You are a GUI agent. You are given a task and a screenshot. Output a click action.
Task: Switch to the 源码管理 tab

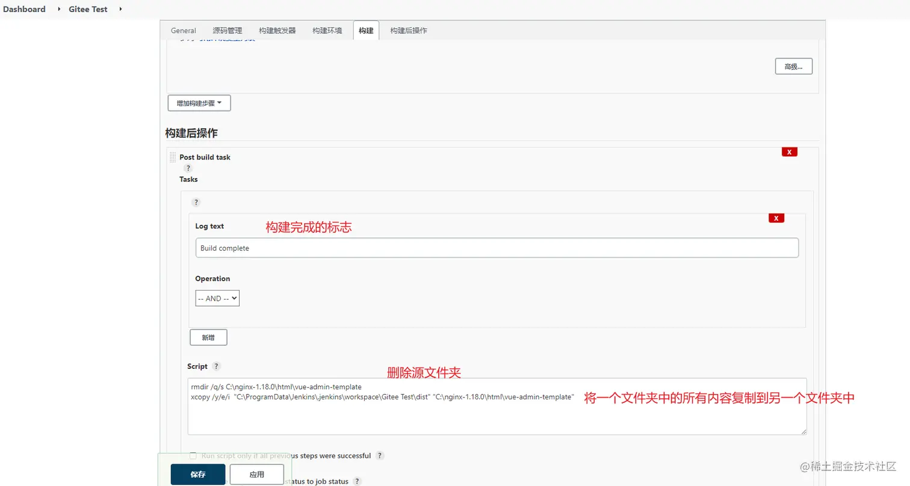(227, 31)
